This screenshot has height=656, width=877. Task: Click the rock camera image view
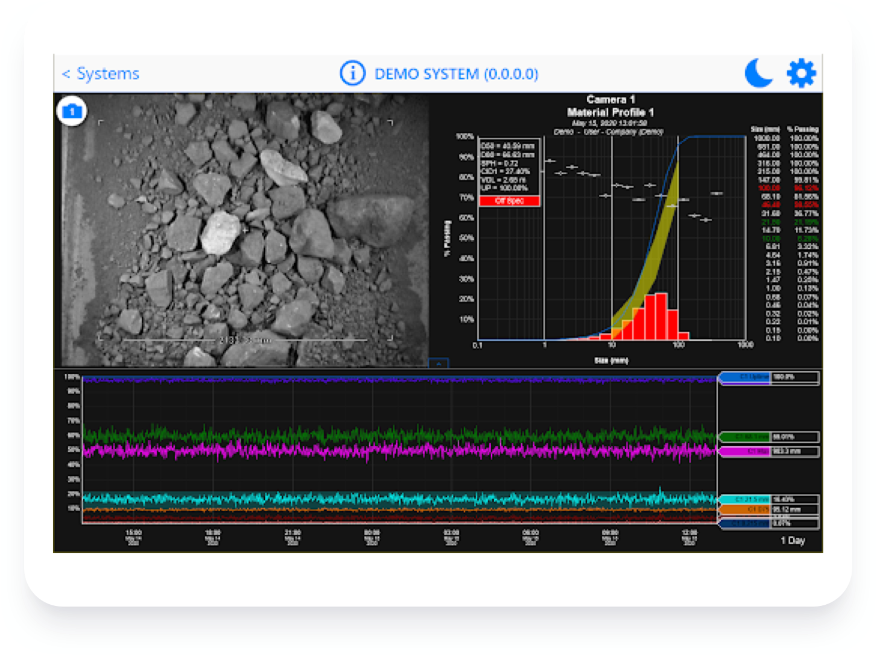pos(241,229)
